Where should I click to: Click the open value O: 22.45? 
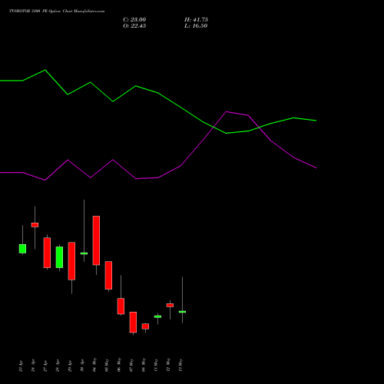(x=134, y=26)
